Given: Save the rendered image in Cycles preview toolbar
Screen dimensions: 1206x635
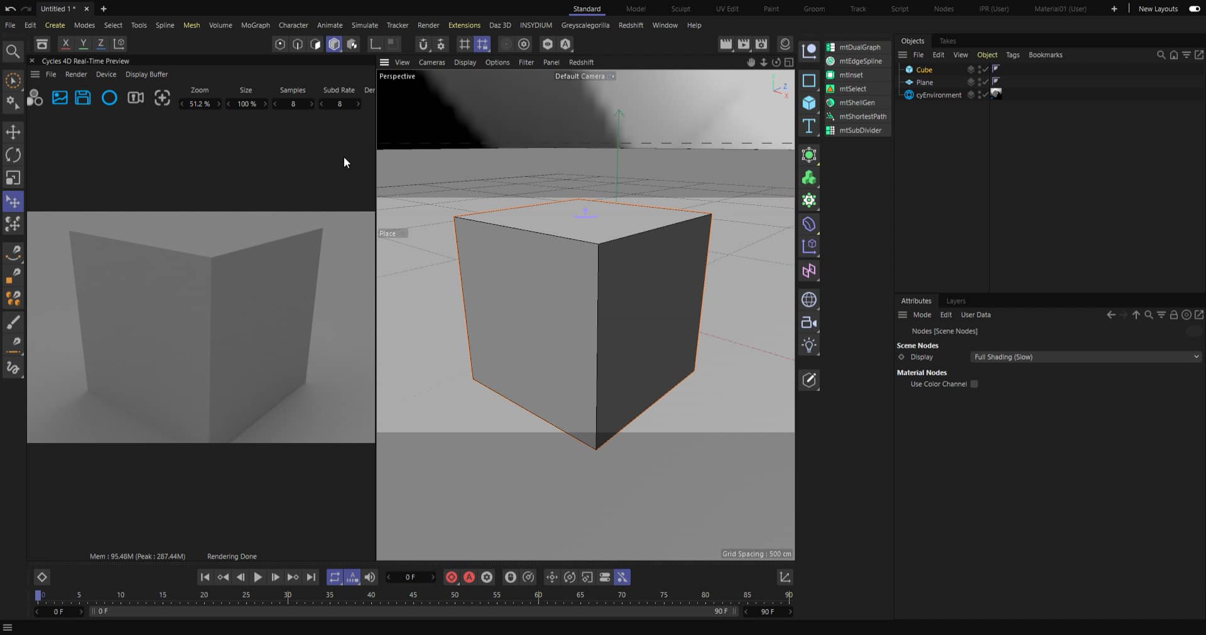Looking at the screenshot, I should 83,98.
